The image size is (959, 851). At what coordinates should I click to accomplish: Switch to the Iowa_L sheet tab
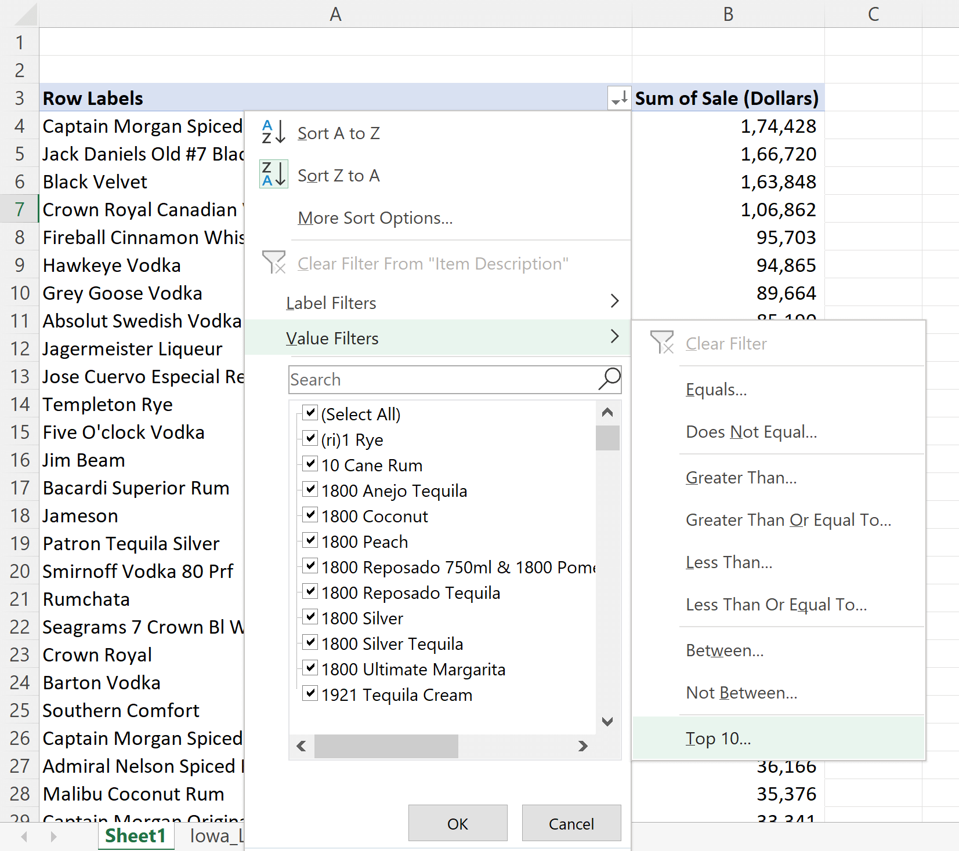[216, 836]
